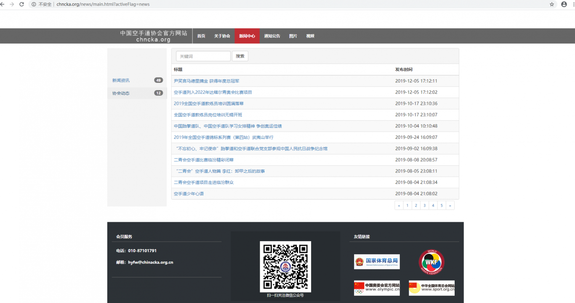Go to previous page with « button
Screen dimensions: 575x303
pyautogui.click(x=399, y=205)
